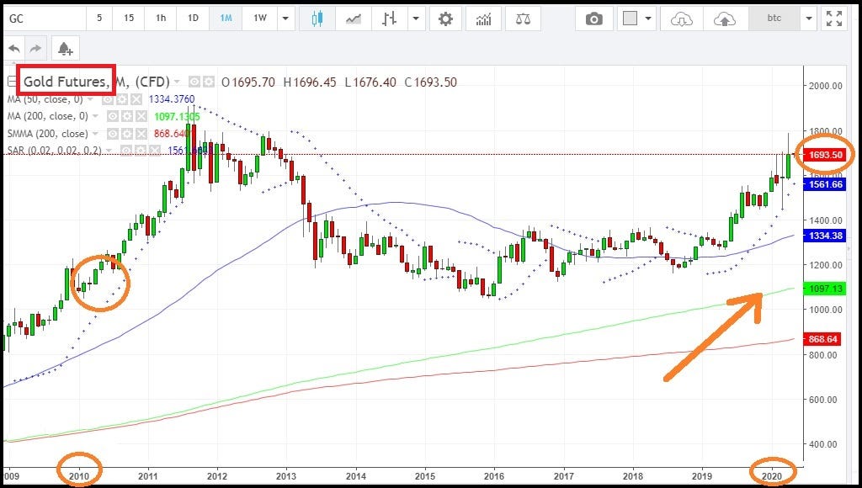Hide the MA 200 indicator line
The image size is (862, 488).
(x=113, y=116)
